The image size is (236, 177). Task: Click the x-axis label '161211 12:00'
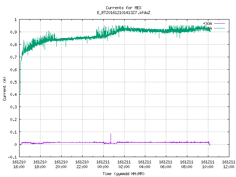[x=229, y=164]
